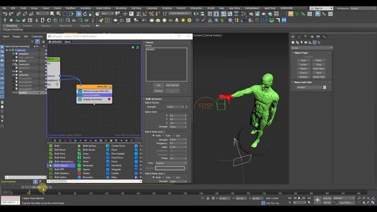Open the Select by Name dialog
The height and width of the screenshot is (212, 377).
[x=58, y=14]
